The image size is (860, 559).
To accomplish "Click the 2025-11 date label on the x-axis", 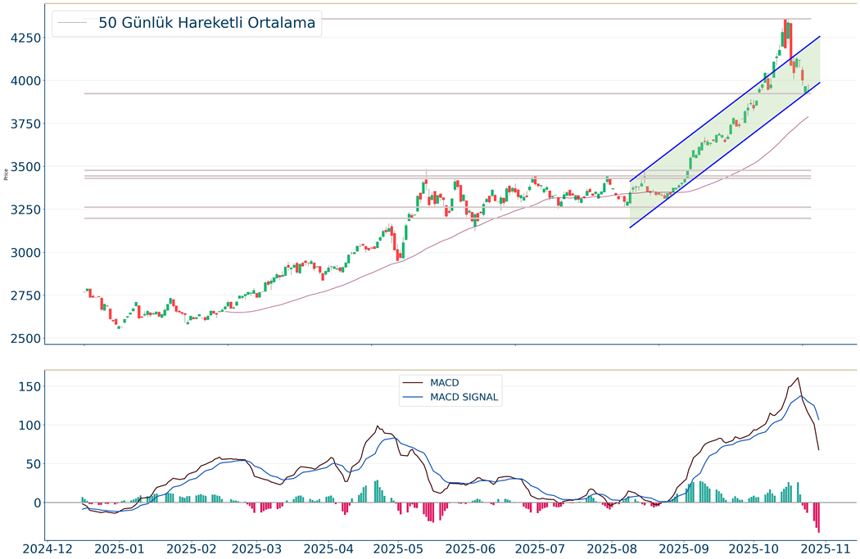I will pos(822,548).
